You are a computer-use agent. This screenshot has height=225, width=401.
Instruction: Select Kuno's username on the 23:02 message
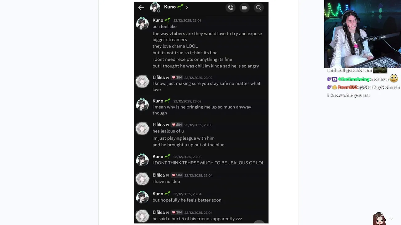[158, 101]
